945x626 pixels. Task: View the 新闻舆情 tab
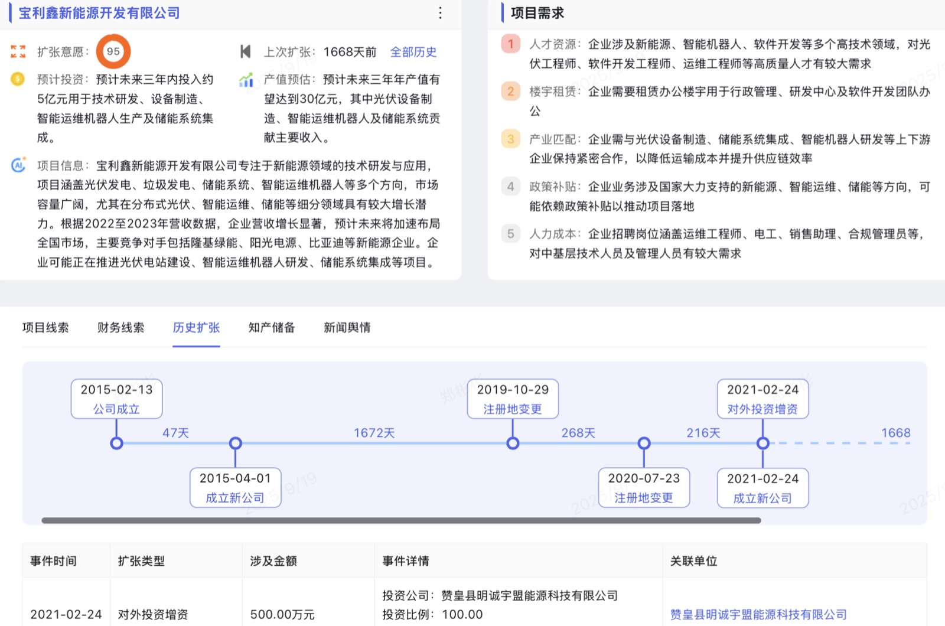point(347,328)
